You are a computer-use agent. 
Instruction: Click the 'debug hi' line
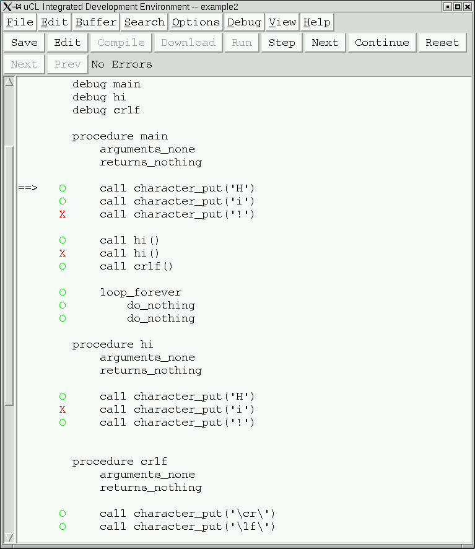[x=99, y=97]
